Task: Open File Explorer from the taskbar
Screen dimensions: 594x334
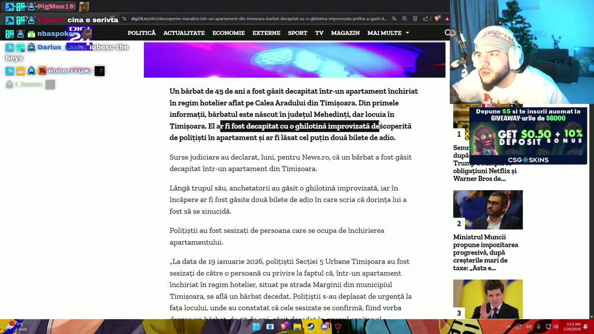Action: coord(297,327)
